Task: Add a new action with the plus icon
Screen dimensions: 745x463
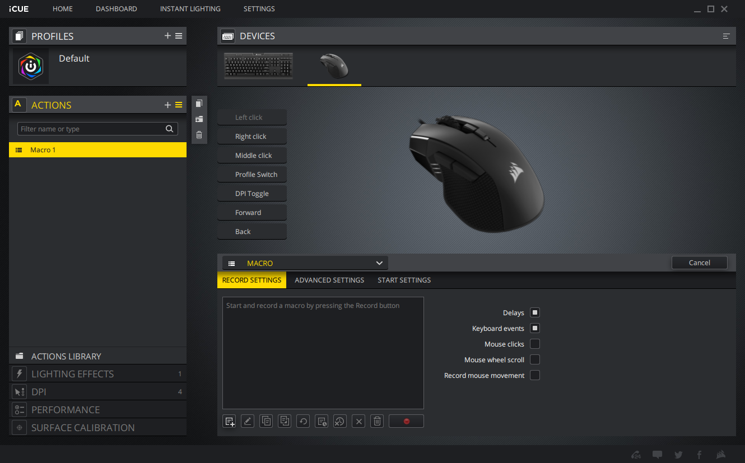Action: (x=167, y=105)
